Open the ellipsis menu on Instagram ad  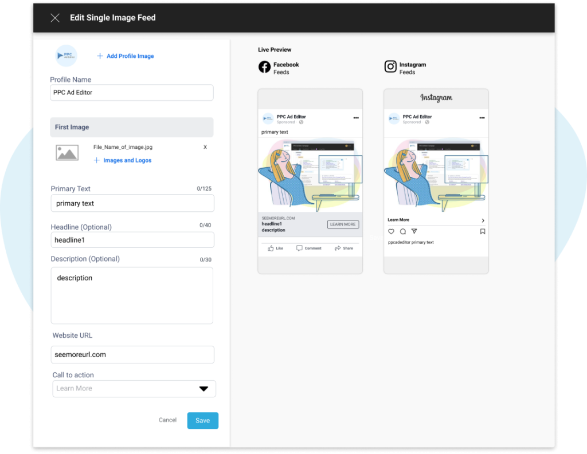point(482,117)
